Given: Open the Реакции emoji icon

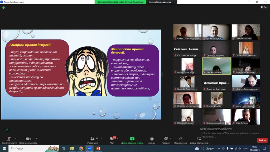Looking at the screenshot, I should pyautogui.click(x=166, y=139).
